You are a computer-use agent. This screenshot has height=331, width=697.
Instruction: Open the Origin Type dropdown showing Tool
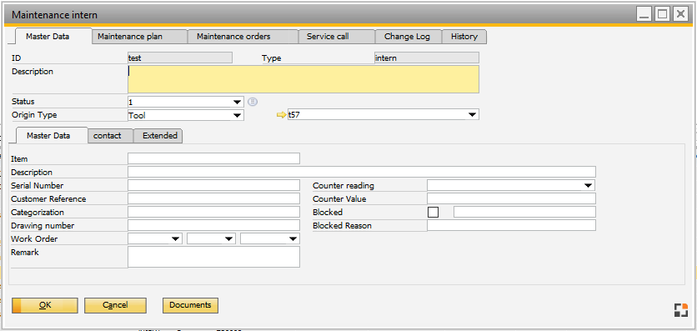(x=186, y=116)
